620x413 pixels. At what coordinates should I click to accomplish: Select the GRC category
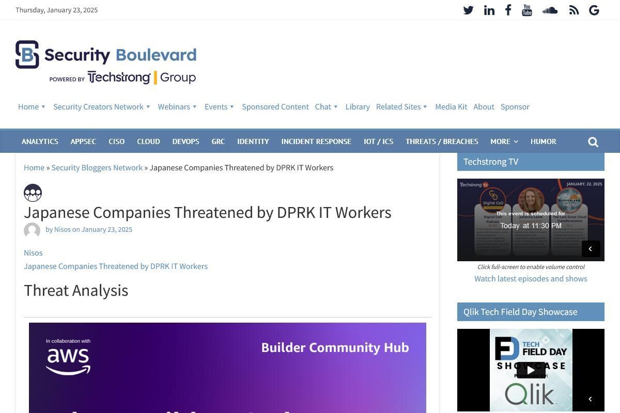tap(218, 141)
